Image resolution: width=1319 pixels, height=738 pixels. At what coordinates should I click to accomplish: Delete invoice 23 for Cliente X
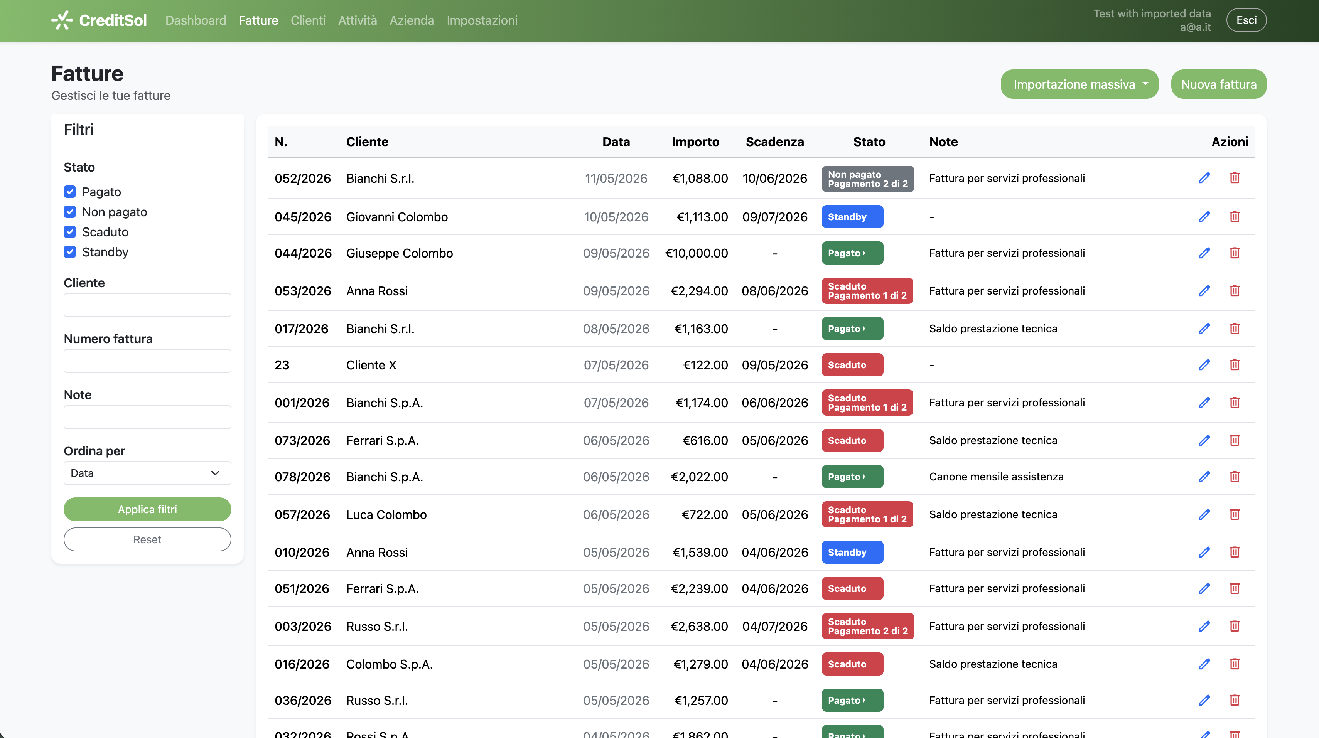(1235, 365)
